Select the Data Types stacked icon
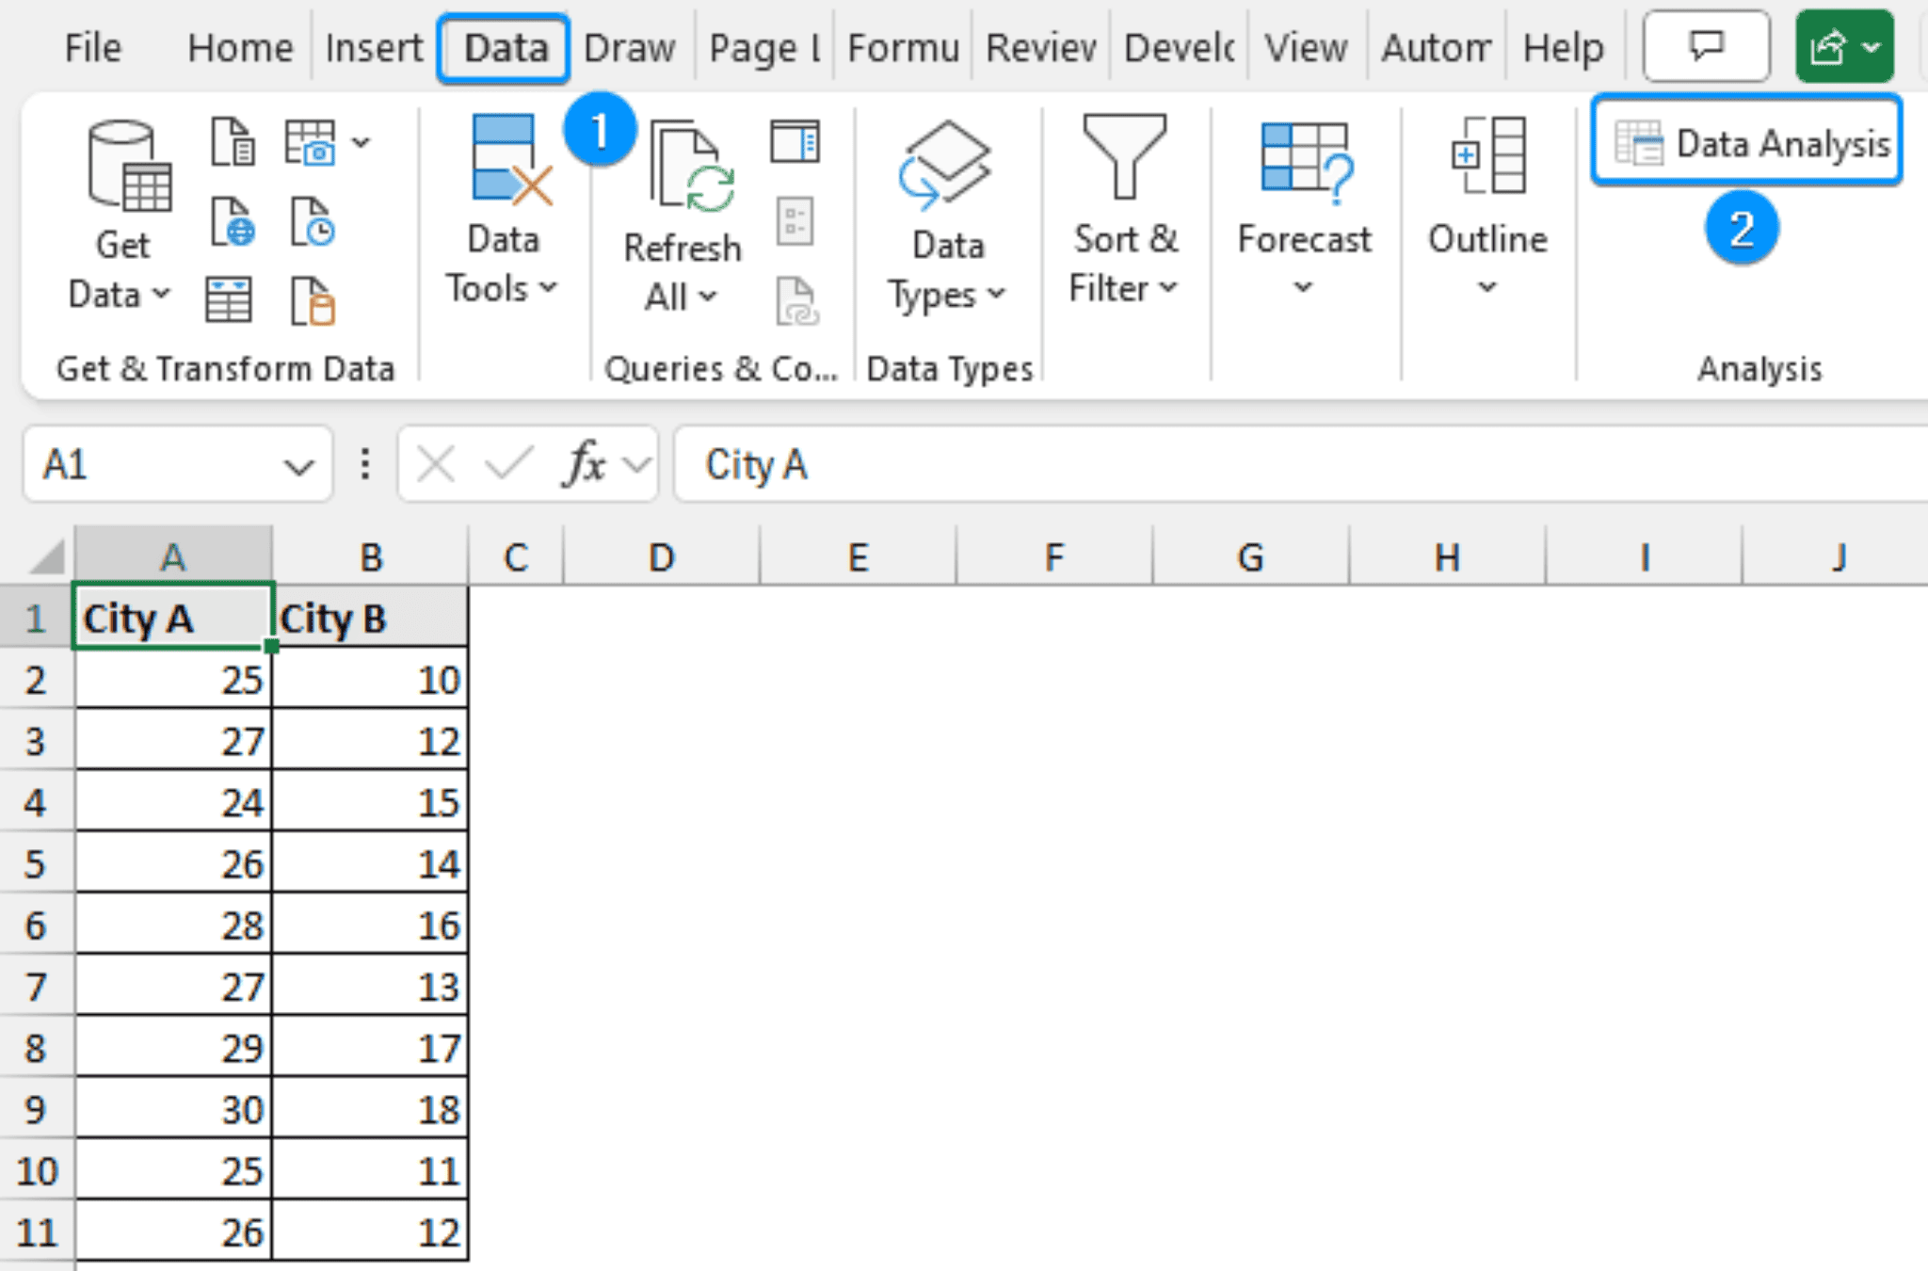 point(946,169)
